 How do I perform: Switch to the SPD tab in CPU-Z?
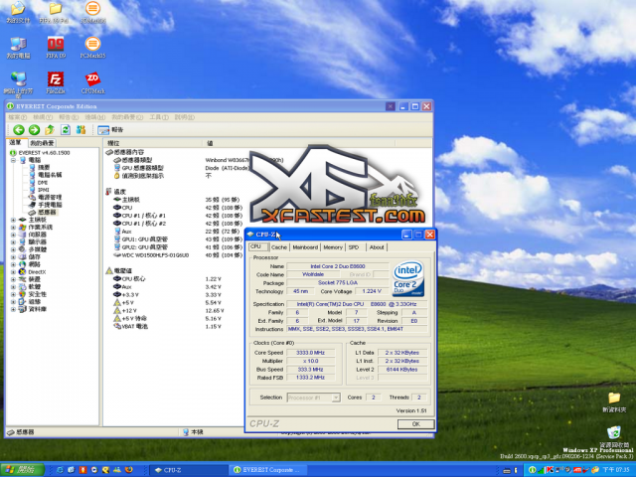(354, 247)
